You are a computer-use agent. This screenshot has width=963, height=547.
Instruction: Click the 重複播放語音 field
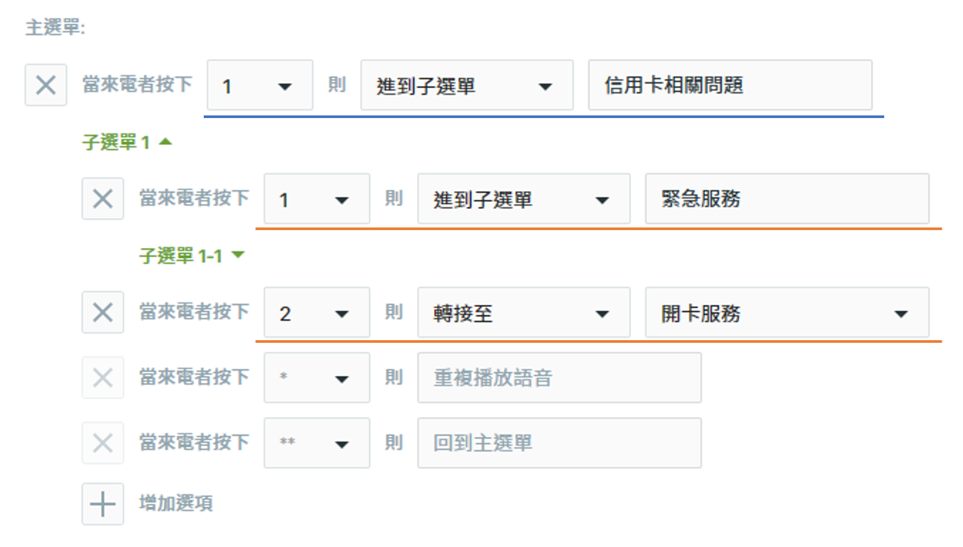click(559, 378)
